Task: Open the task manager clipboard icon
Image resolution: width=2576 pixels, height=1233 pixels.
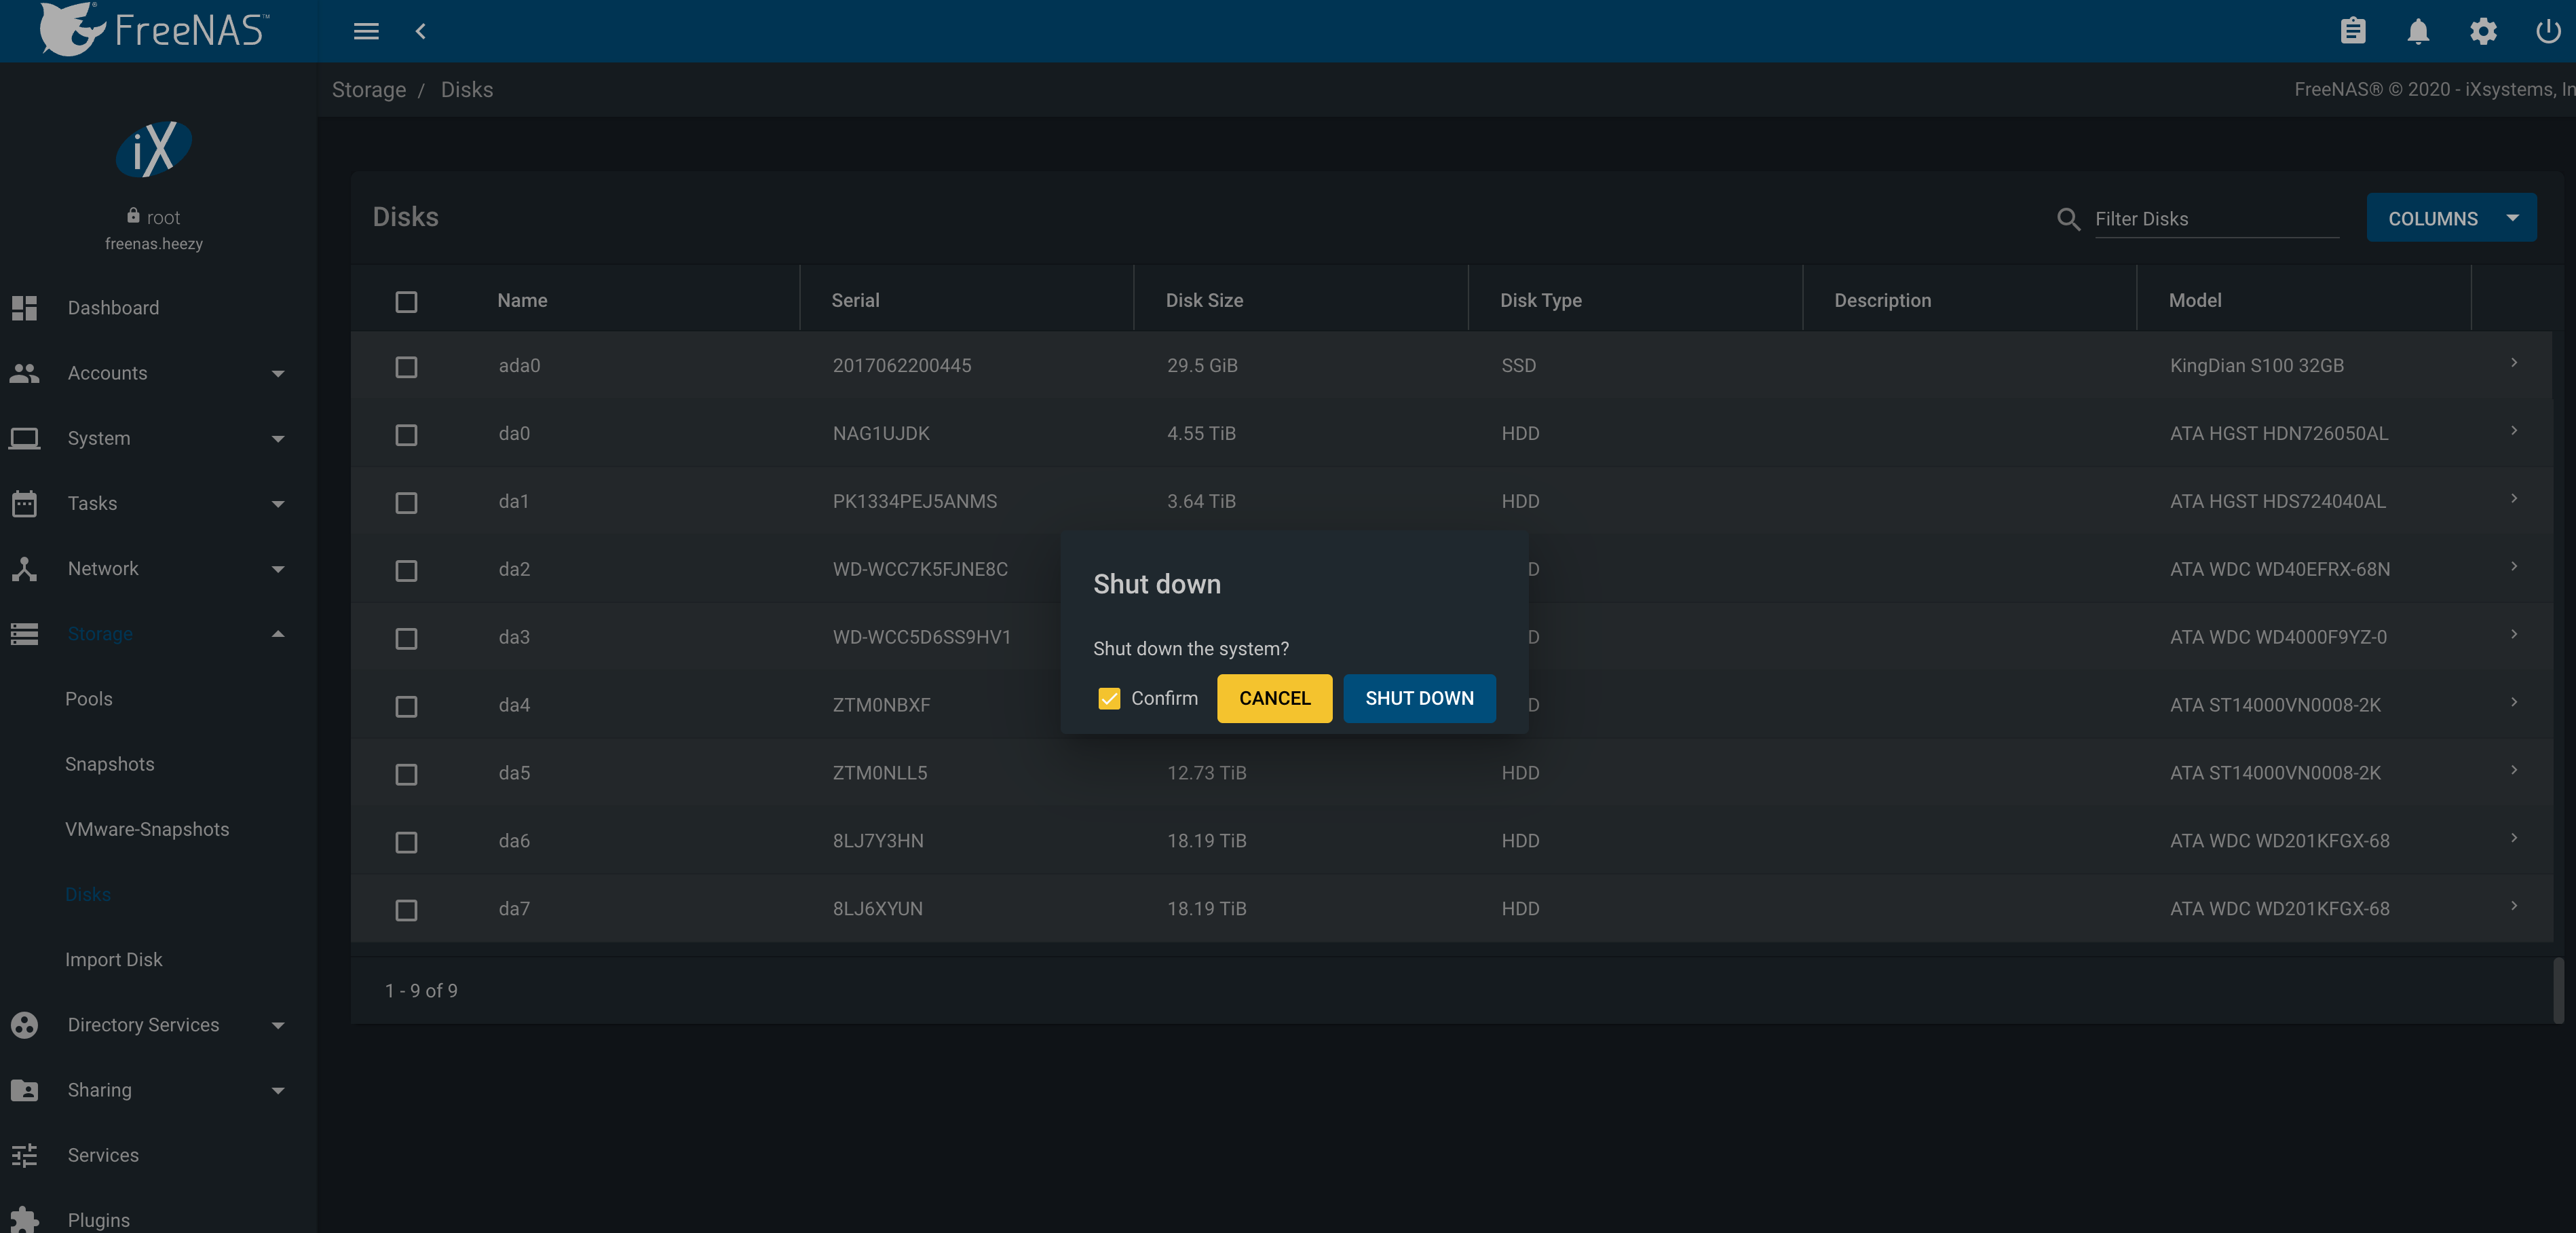Action: 2353,31
